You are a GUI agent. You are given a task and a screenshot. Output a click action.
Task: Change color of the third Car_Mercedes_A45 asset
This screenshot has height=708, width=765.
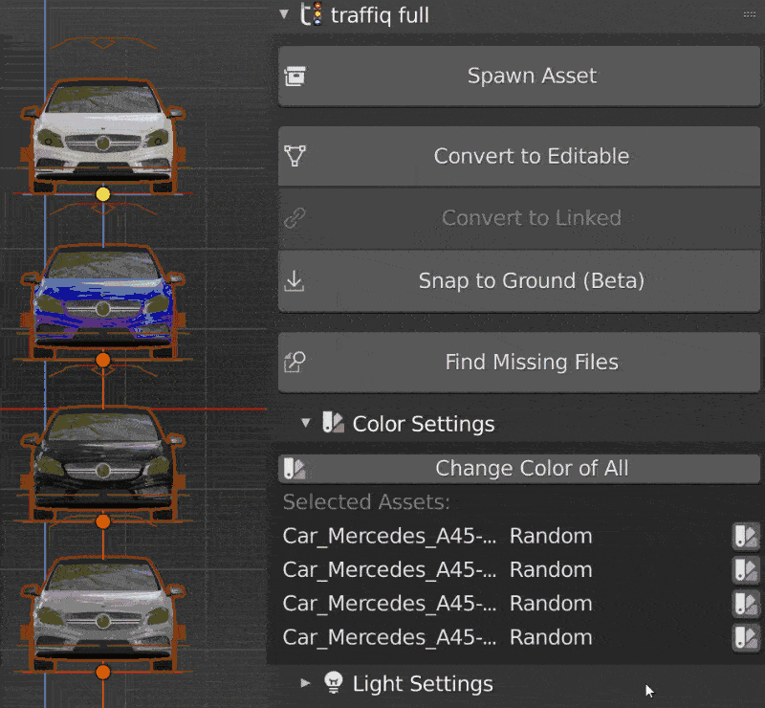click(x=746, y=604)
